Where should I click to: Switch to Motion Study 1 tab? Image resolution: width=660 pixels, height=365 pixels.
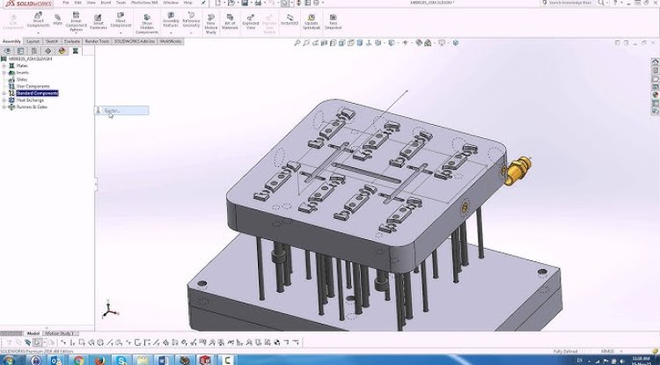click(60, 333)
